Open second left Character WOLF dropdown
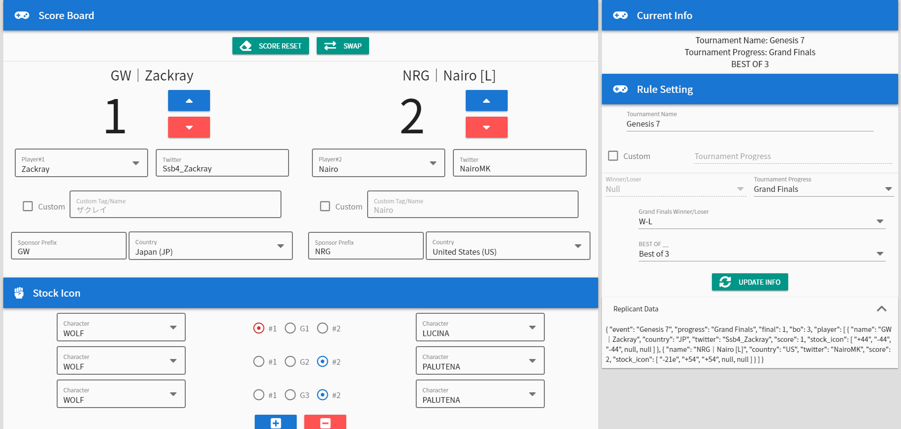This screenshot has width=901, height=429. tap(121, 360)
